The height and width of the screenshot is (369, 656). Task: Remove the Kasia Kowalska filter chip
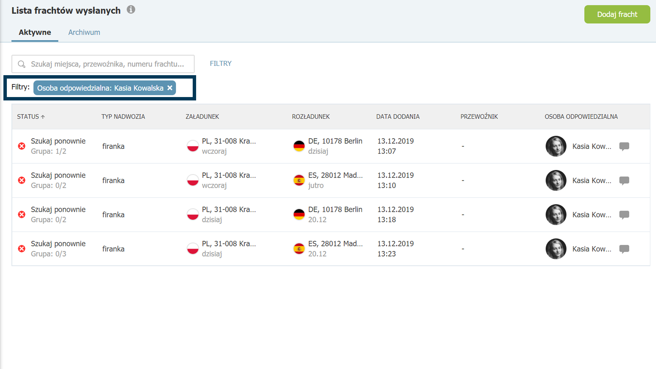170,88
